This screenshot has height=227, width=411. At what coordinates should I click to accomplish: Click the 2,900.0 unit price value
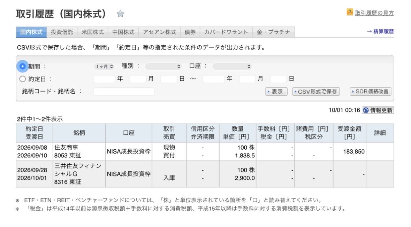point(245,178)
